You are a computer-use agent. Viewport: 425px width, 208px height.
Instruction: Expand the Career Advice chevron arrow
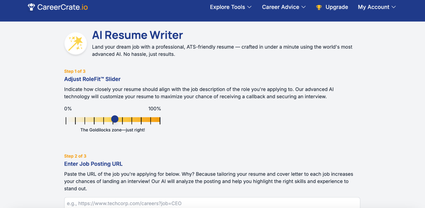(x=304, y=7)
